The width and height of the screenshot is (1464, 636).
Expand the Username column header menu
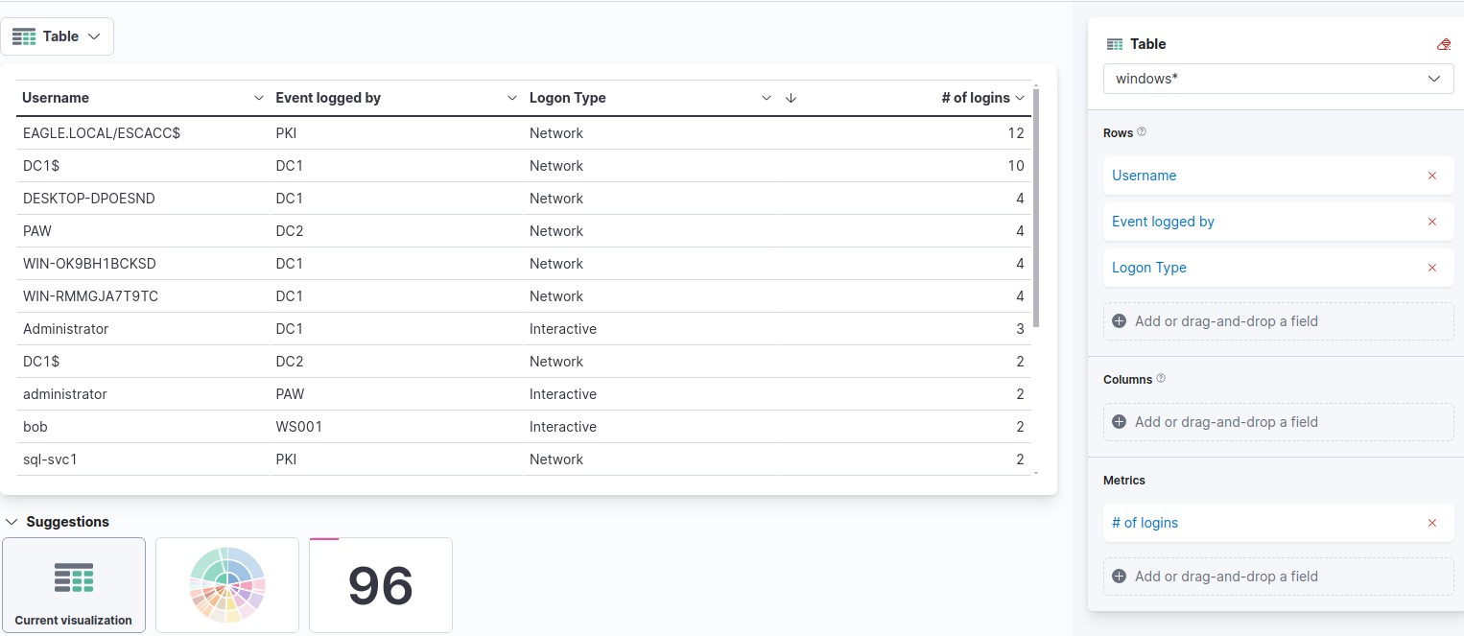[258, 98]
